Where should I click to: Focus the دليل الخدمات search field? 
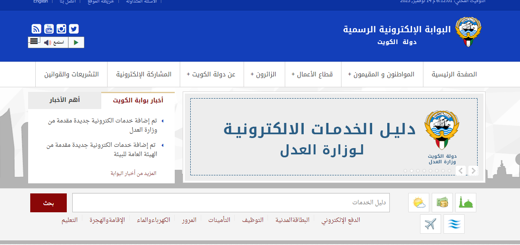pos(231,203)
